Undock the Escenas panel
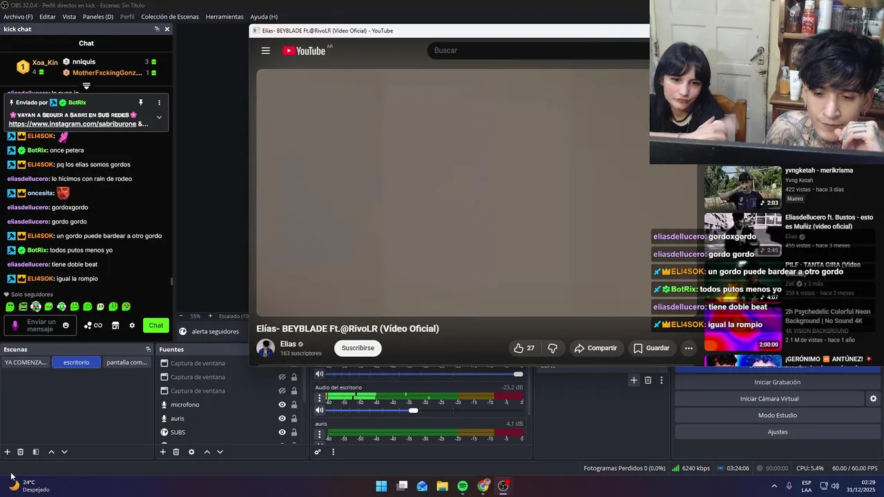 [148, 349]
